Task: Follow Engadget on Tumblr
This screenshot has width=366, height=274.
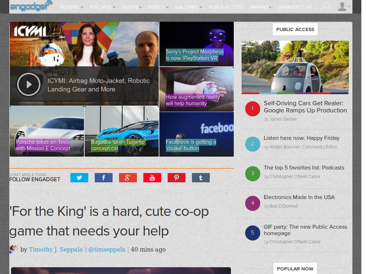Action: [201, 178]
